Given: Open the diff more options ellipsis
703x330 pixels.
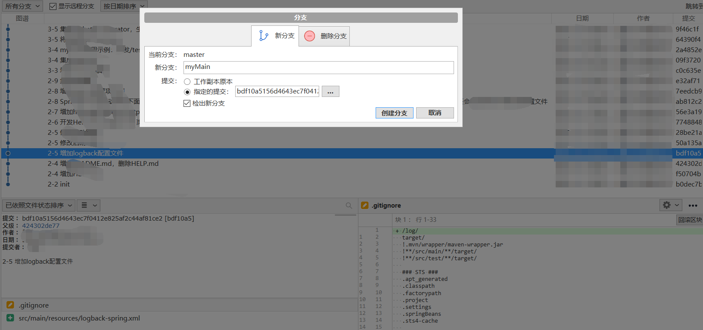Looking at the screenshot, I should pos(693,205).
